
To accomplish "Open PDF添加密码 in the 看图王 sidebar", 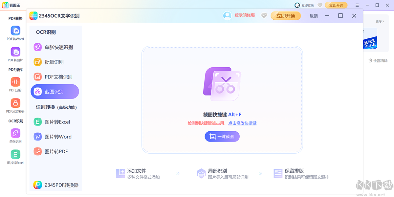I will [15, 105].
